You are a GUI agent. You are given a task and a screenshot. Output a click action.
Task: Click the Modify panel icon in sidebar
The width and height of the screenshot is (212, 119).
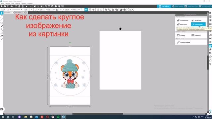(210, 46)
